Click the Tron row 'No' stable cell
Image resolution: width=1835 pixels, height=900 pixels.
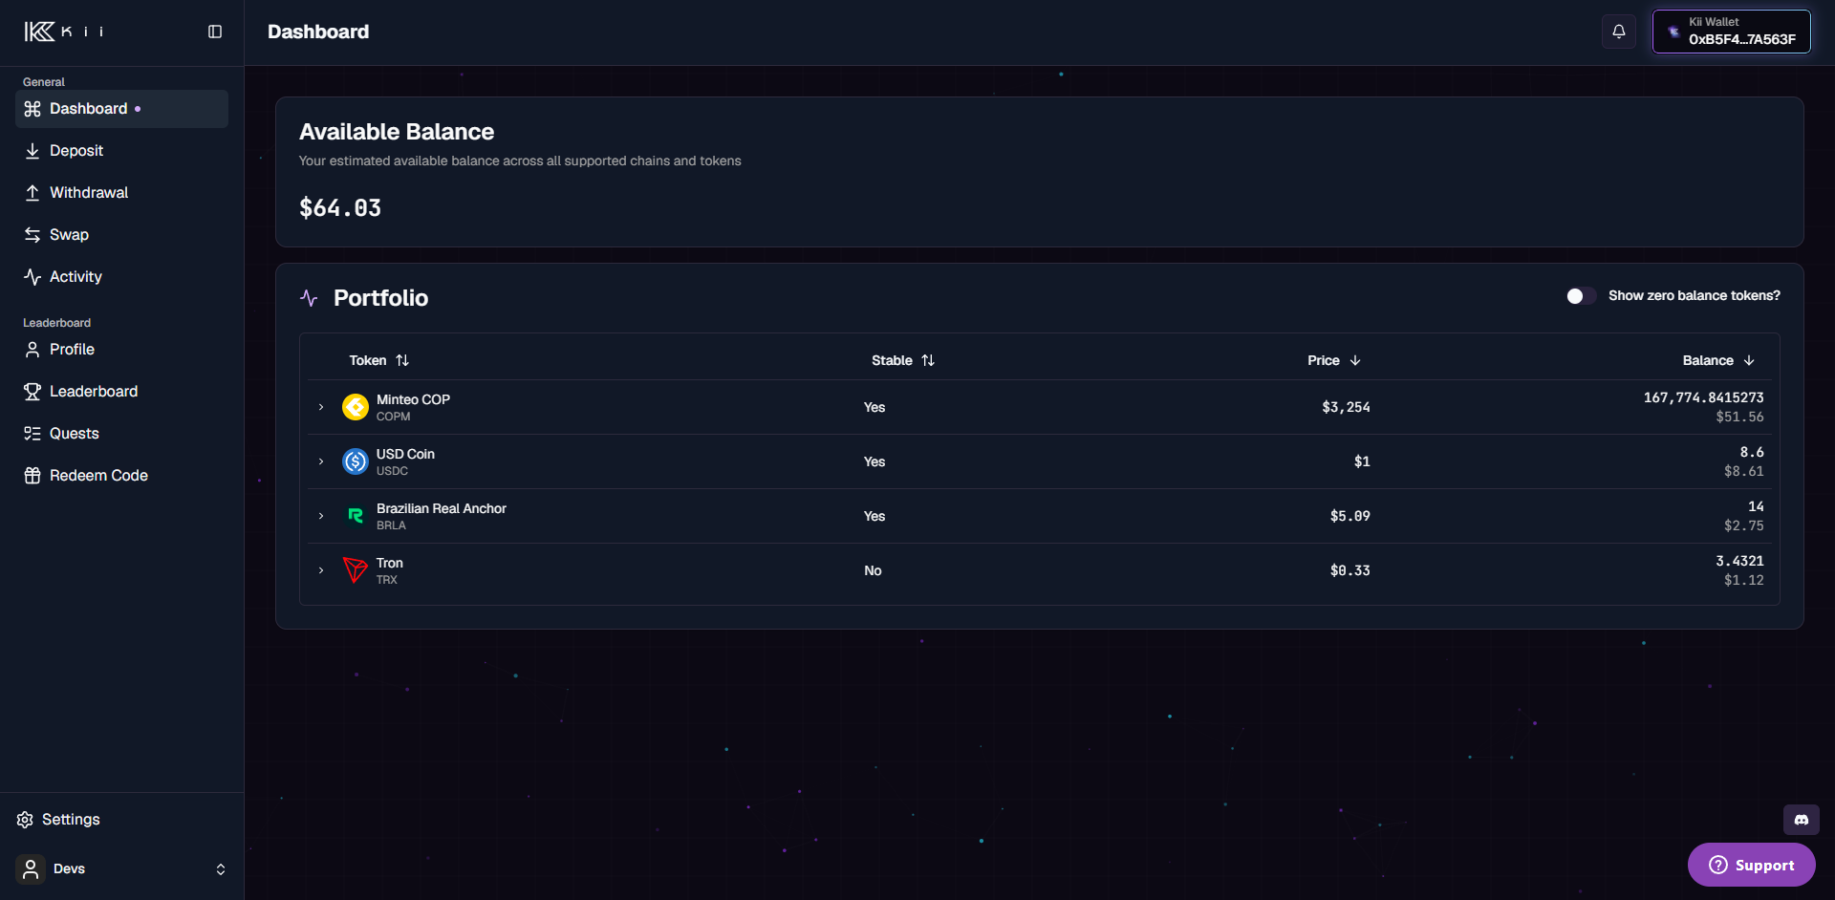point(873,570)
